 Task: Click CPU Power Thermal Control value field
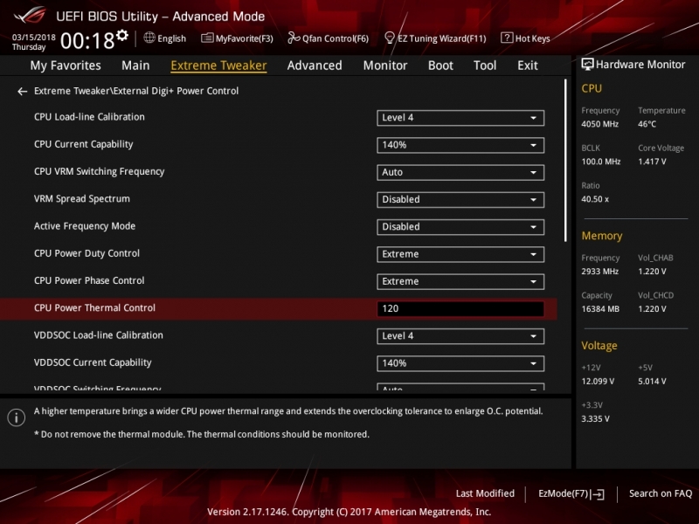pyautogui.click(x=460, y=308)
